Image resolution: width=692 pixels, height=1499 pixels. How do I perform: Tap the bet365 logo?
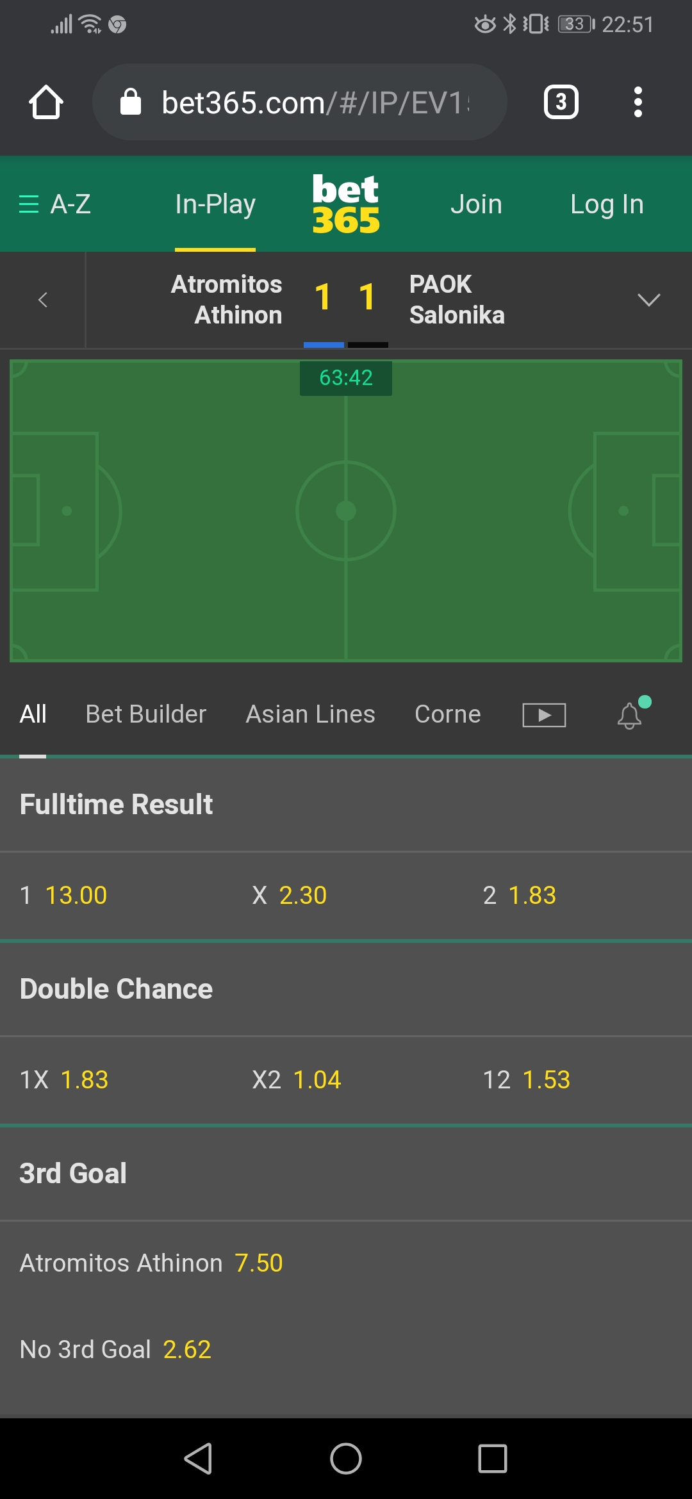[x=345, y=204]
